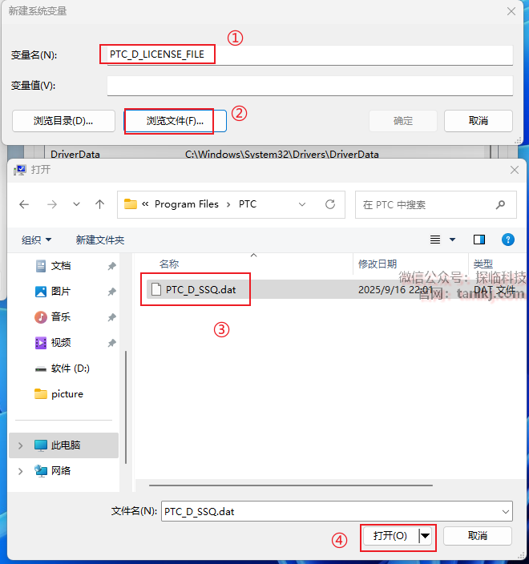The width and height of the screenshot is (529, 564).
Task: Navigate up one folder level
Action: point(99,204)
